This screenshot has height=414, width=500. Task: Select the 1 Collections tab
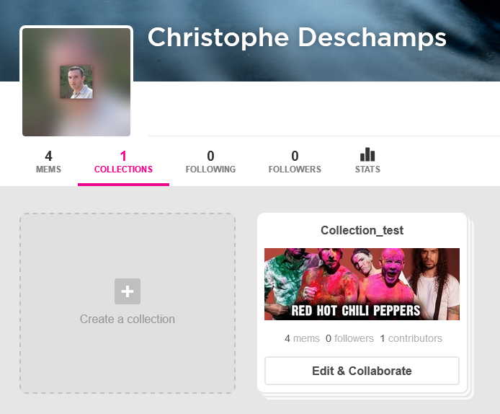click(x=123, y=162)
